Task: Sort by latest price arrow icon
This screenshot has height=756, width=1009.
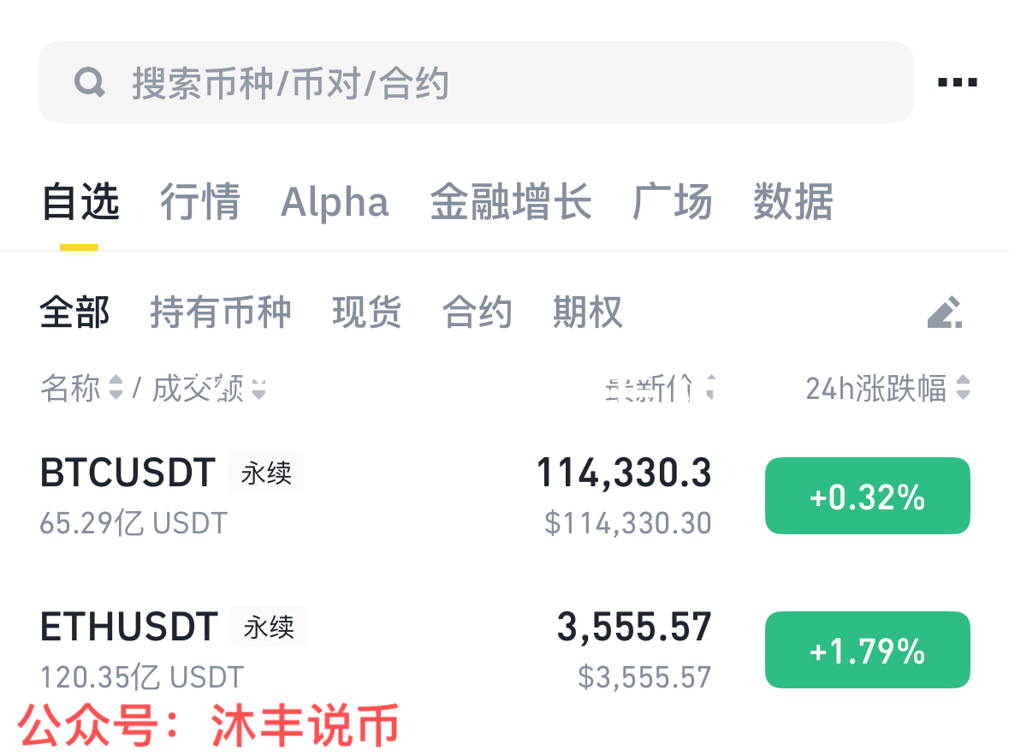Action: (x=709, y=389)
